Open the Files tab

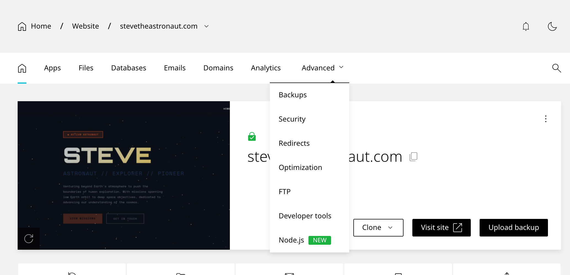tap(86, 68)
